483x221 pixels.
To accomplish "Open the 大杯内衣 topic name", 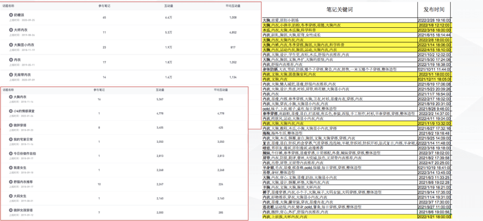I will [x=21, y=30].
